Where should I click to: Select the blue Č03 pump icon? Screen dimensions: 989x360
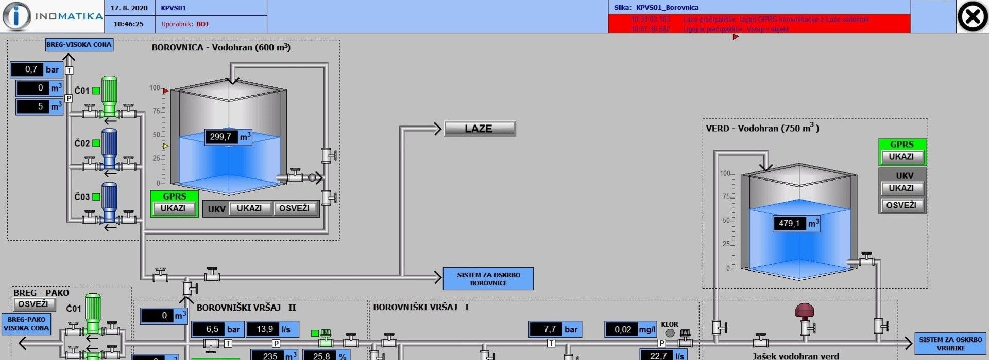coord(109,202)
